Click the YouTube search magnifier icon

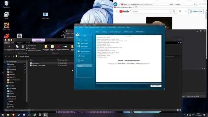pyautogui.click(x=174, y=12)
